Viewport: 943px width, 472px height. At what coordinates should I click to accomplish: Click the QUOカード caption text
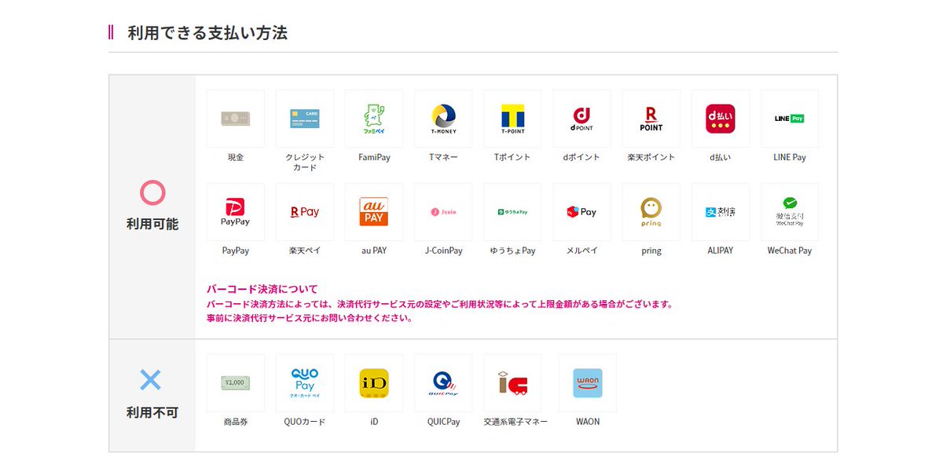click(305, 422)
